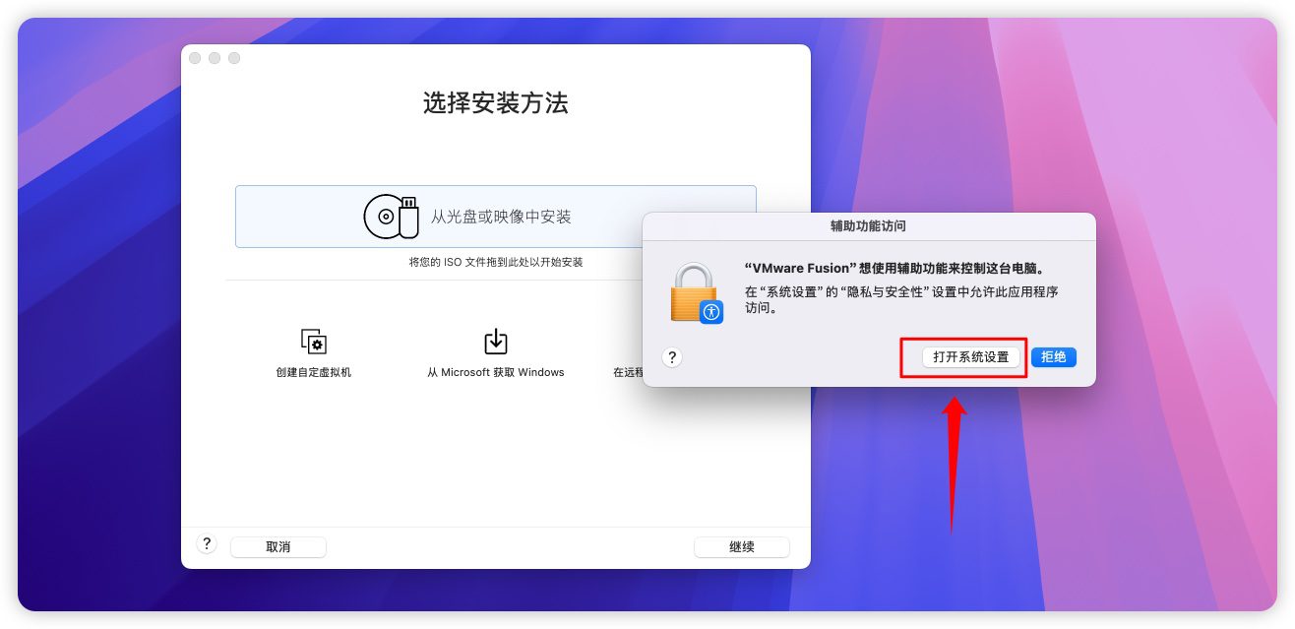Select 从 Microsoft 获取 Windows label
The image size is (1295, 629).
click(496, 372)
